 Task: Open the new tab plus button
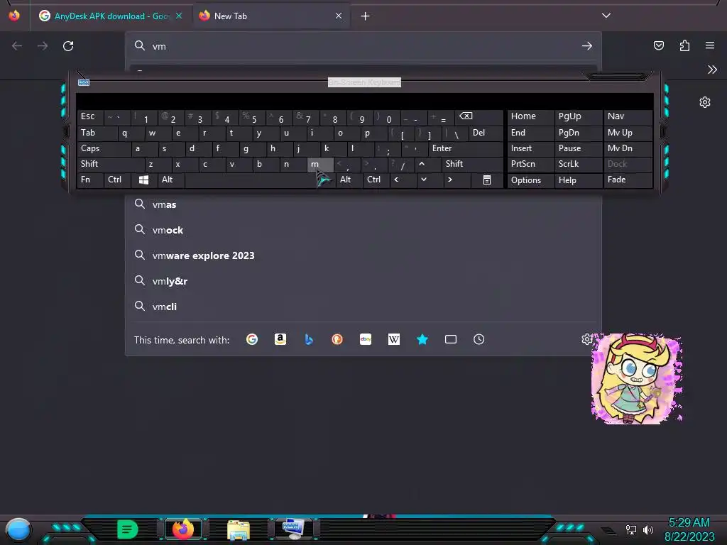pyautogui.click(x=366, y=16)
